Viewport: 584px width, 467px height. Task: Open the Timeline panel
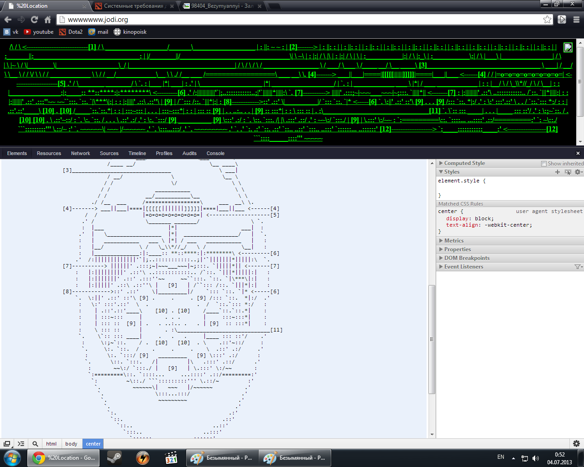coord(137,153)
